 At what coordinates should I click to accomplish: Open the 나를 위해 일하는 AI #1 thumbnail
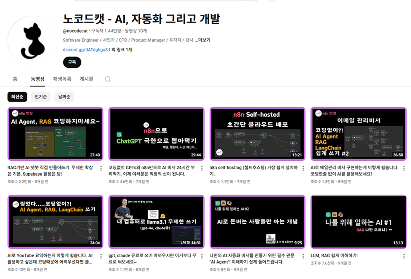(x=358, y=222)
